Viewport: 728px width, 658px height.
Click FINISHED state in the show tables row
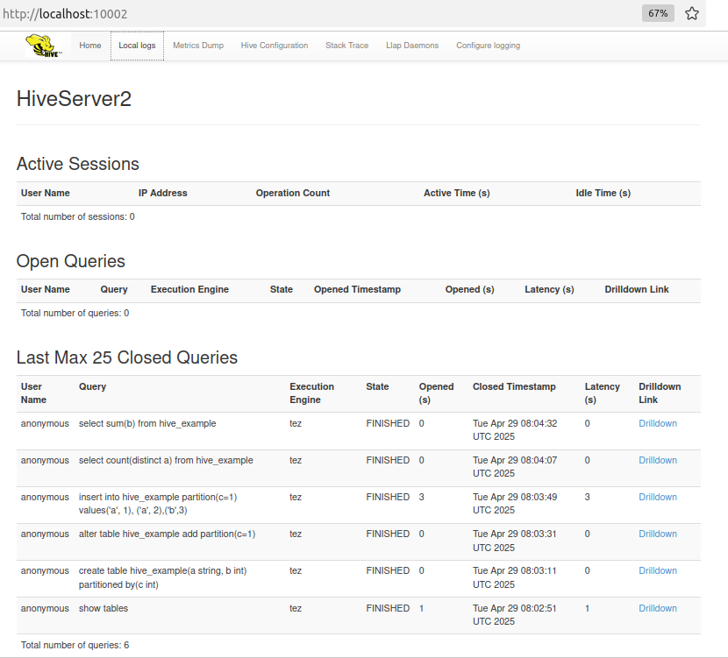pos(388,608)
